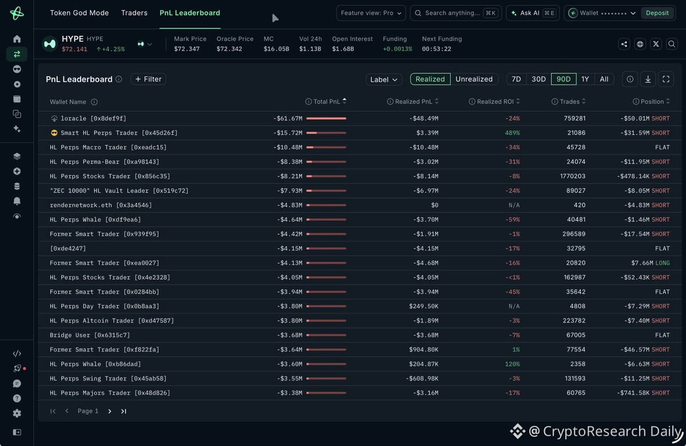Open the Token God Mode tab

(79, 13)
